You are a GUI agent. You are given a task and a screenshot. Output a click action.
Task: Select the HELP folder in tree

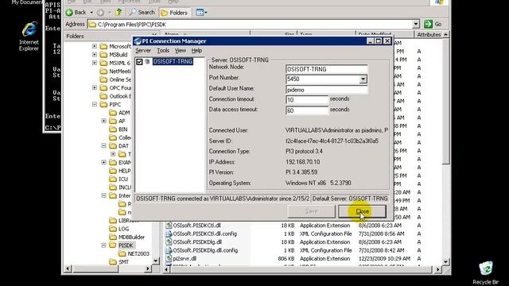tap(124, 171)
